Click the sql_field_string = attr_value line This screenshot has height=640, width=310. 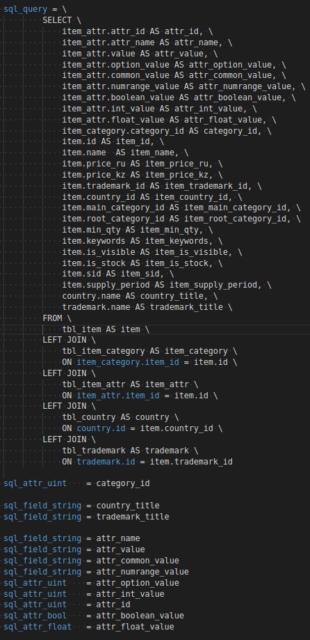pyautogui.click(x=74, y=549)
